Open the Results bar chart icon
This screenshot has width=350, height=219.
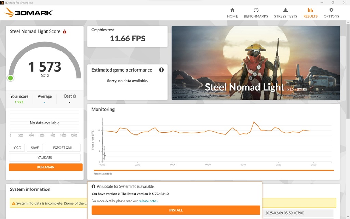[310, 10]
